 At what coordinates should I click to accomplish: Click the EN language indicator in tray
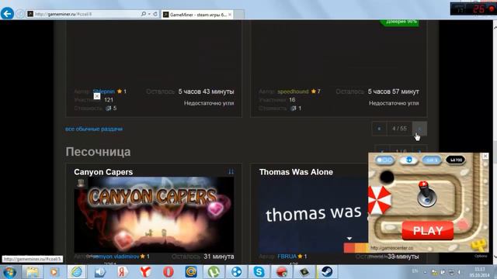(415, 271)
